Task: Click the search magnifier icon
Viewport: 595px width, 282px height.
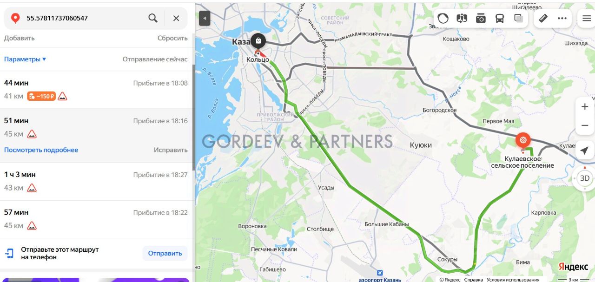Action: pyautogui.click(x=153, y=18)
